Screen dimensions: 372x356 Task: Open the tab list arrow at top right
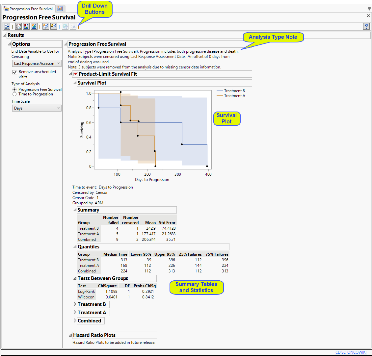click(x=369, y=9)
